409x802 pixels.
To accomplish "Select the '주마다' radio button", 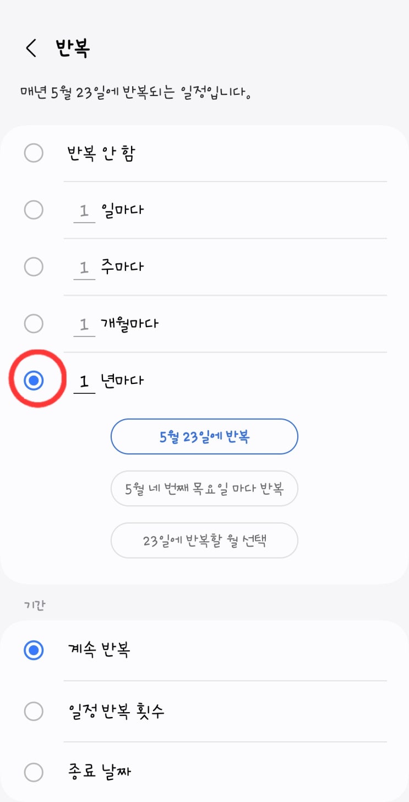I will pyautogui.click(x=34, y=267).
